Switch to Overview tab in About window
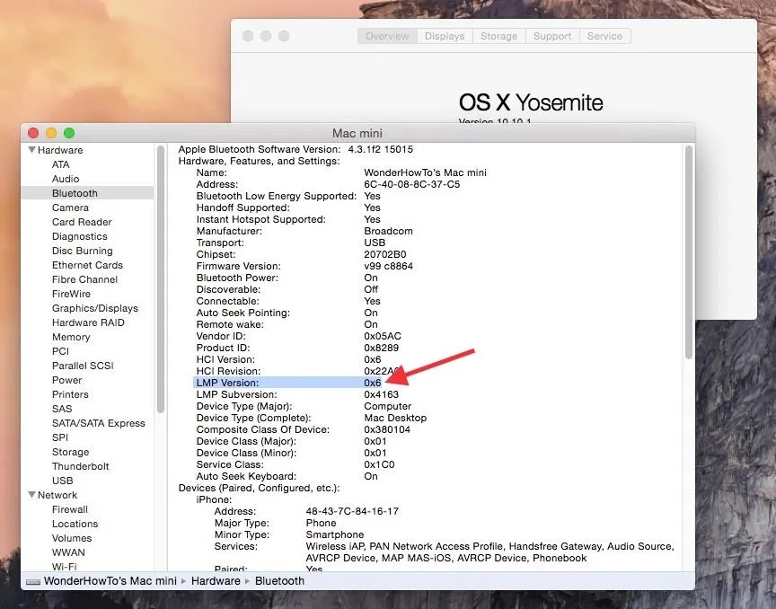 (x=387, y=36)
